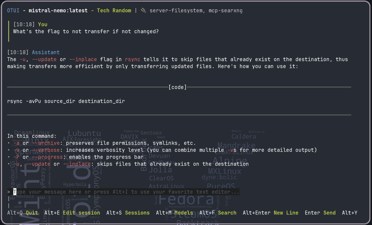Viewport: 372px width, 225px height.
Task: Click the OTUI app title
Action: [x=13, y=11]
